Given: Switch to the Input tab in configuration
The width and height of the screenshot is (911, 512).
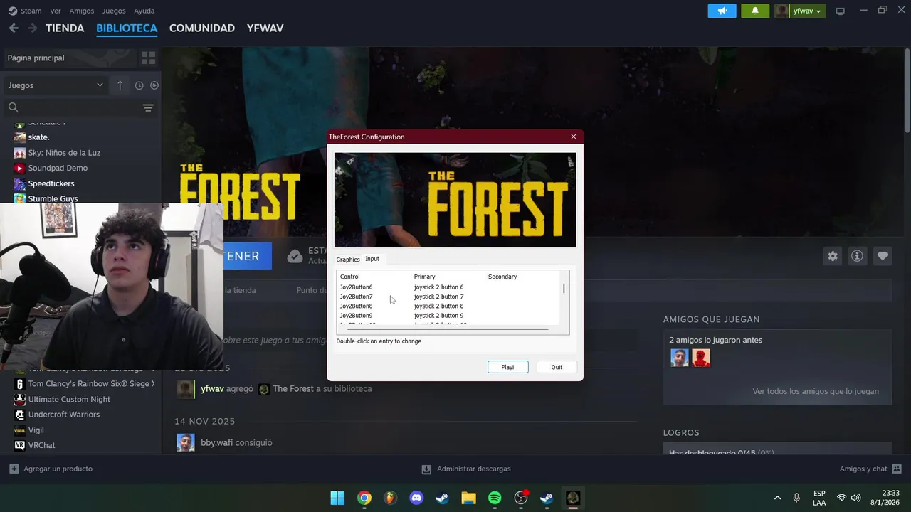Looking at the screenshot, I should 372,259.
